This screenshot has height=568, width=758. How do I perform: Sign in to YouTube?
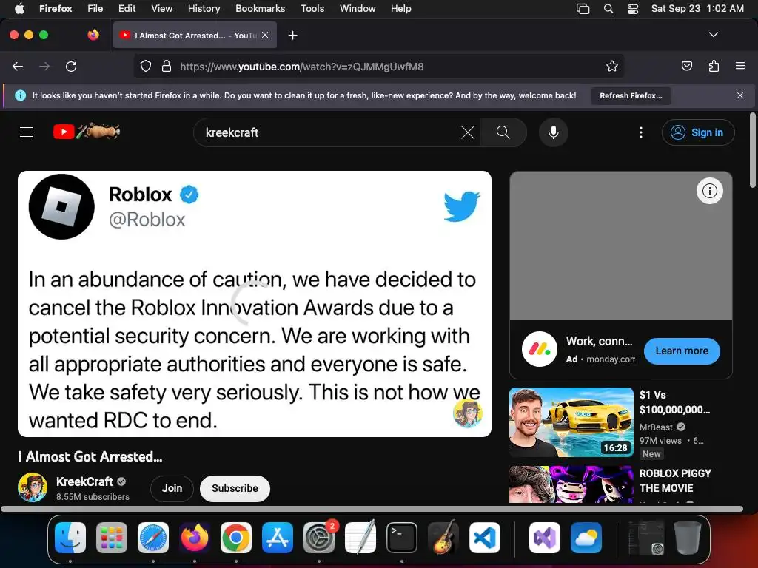pos(698,132)
